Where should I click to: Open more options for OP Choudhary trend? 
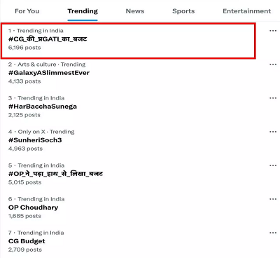point(273,199)
